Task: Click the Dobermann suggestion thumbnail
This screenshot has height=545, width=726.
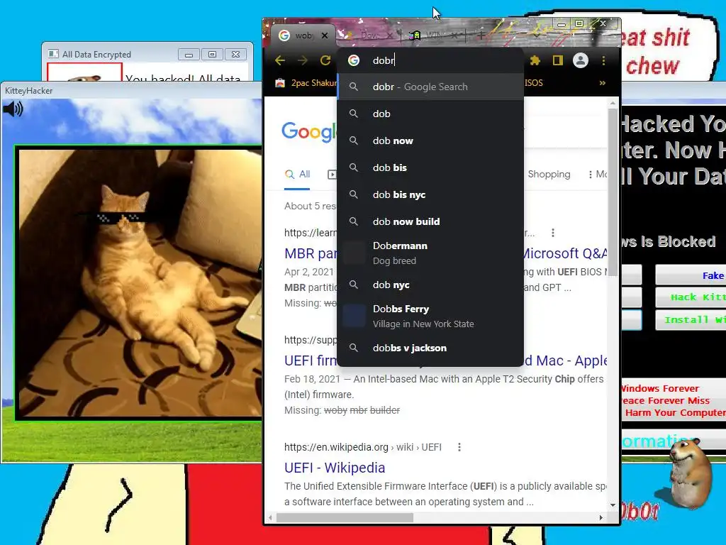Action: [354, 253]
